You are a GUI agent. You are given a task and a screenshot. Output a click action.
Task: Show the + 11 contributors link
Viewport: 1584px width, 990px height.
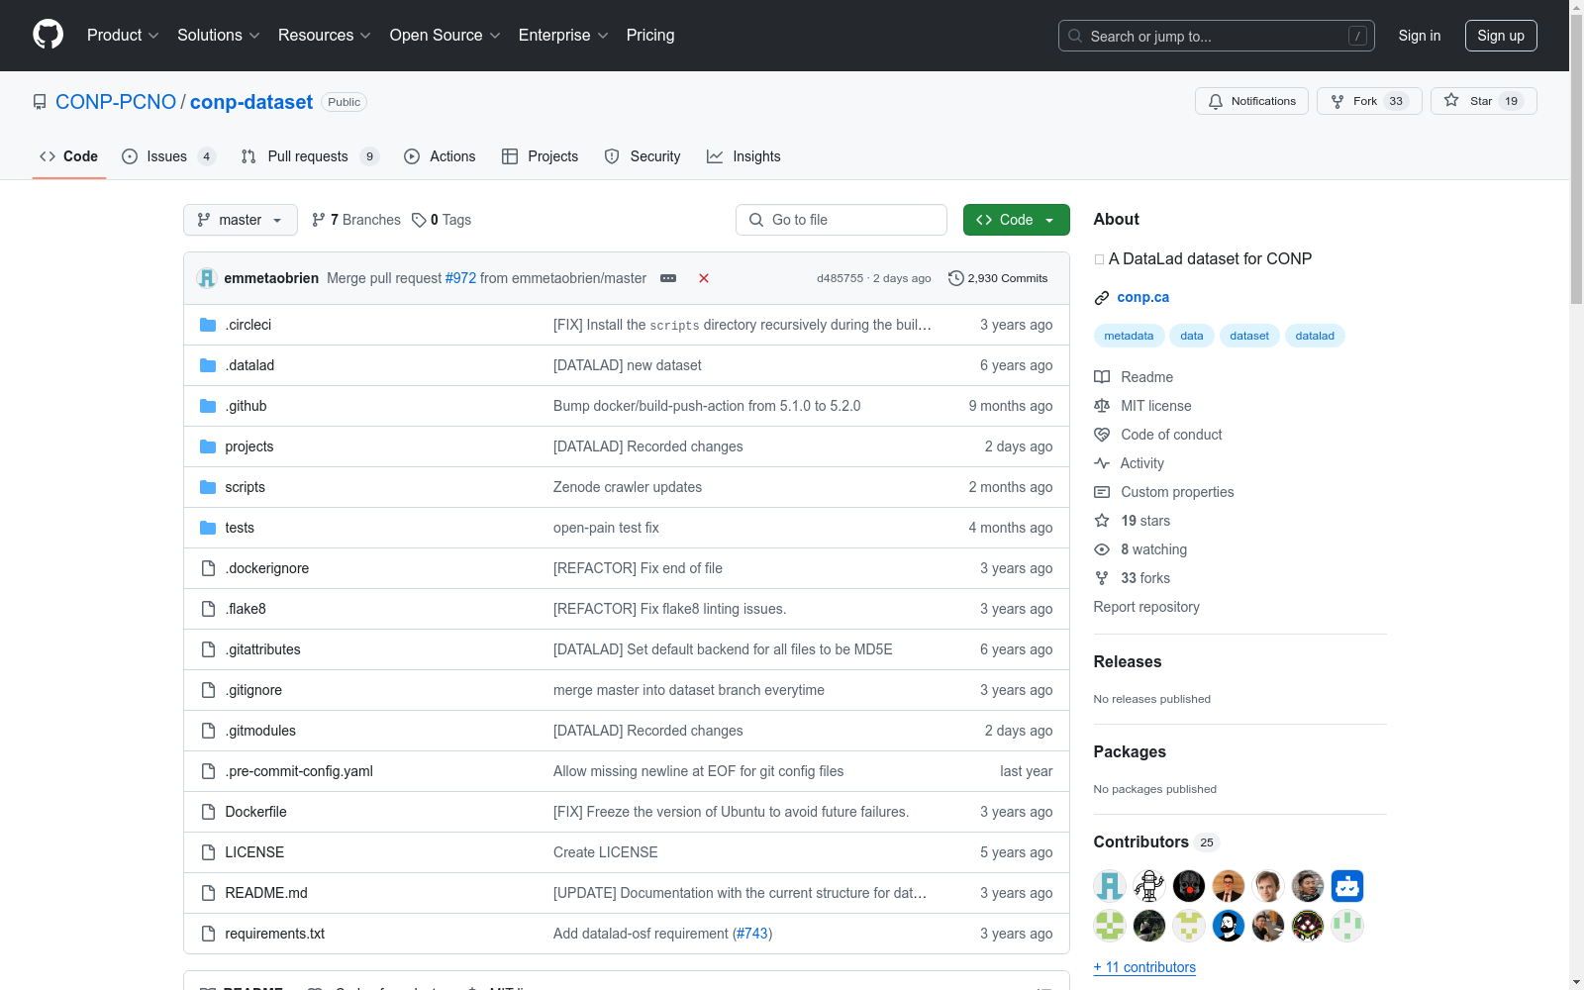click(1144, 967)
